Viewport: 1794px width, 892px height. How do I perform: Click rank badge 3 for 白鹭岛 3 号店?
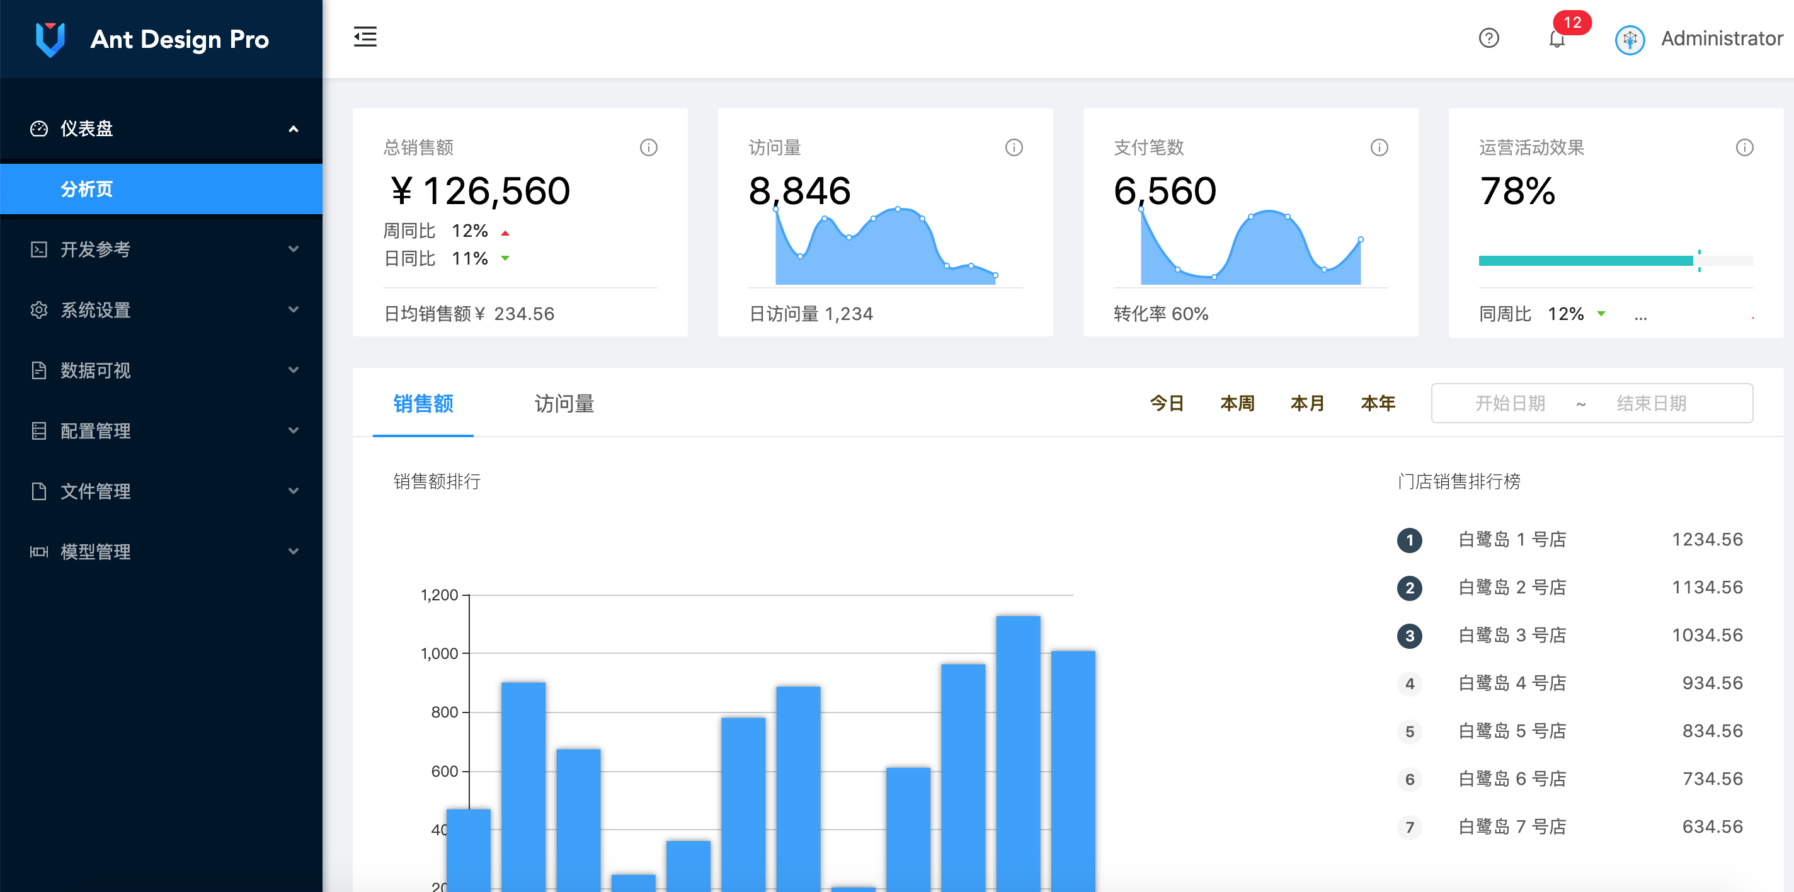click(1410, 636)
